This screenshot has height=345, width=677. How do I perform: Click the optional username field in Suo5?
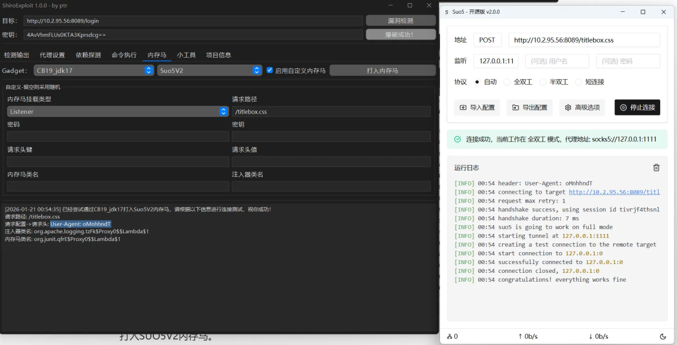557,61
